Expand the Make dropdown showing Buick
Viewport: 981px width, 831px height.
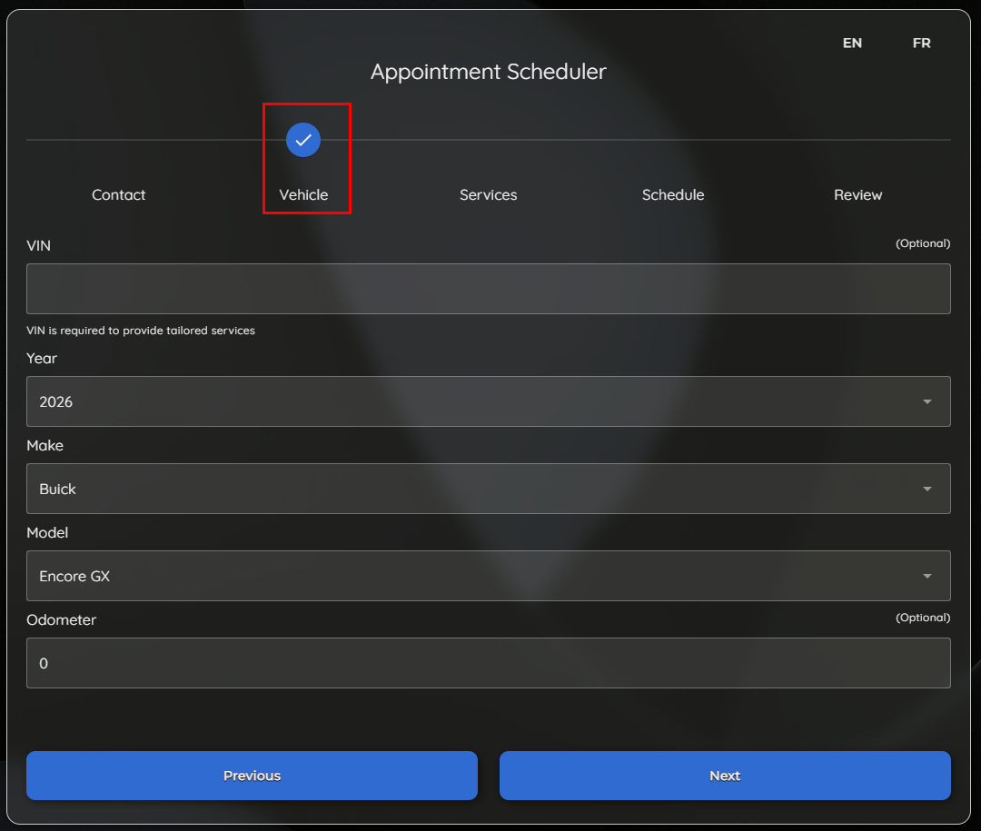[472, 489]
